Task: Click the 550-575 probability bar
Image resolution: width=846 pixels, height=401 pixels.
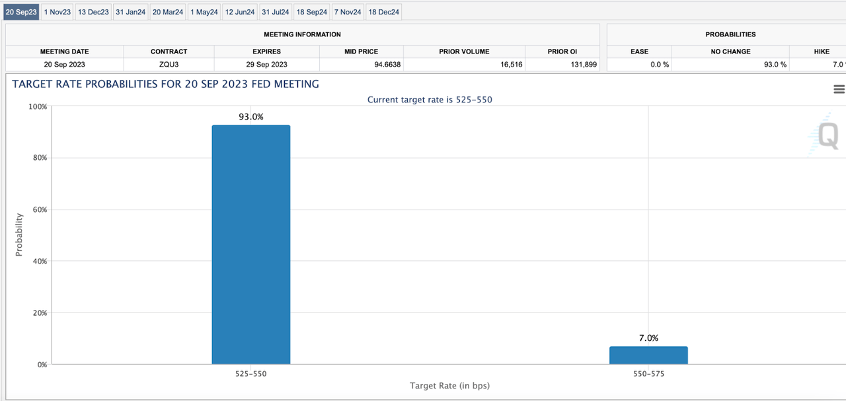Action: [648, 355]
